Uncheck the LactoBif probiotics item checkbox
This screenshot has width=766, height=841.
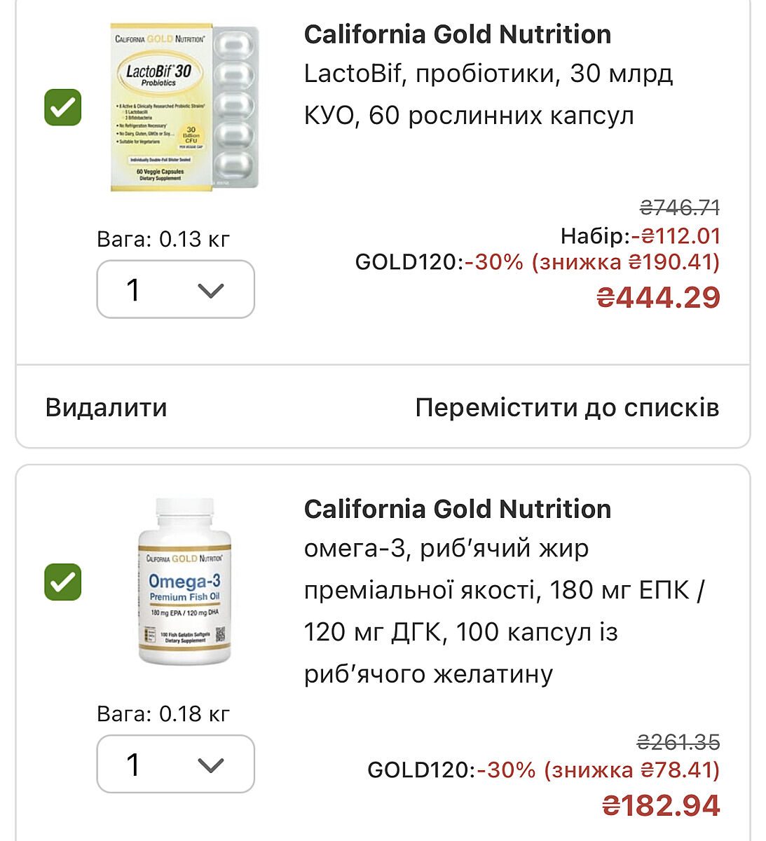(63, 107)
